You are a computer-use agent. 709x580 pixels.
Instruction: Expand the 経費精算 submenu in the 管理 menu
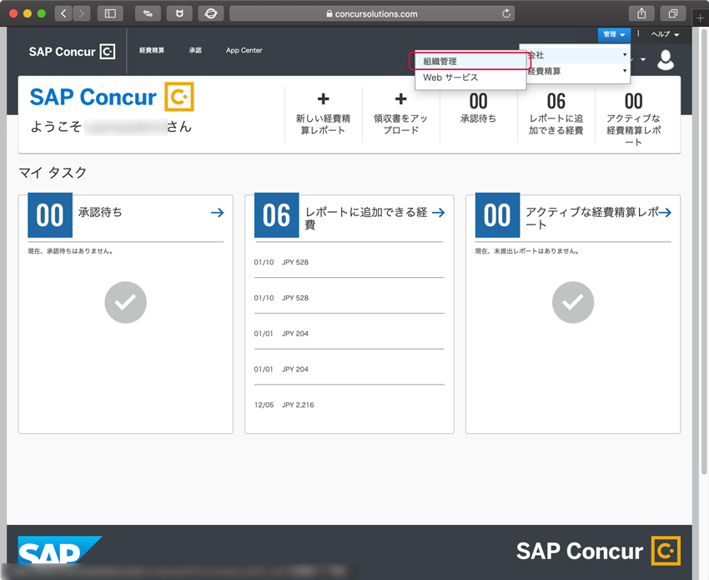(576, 71)
